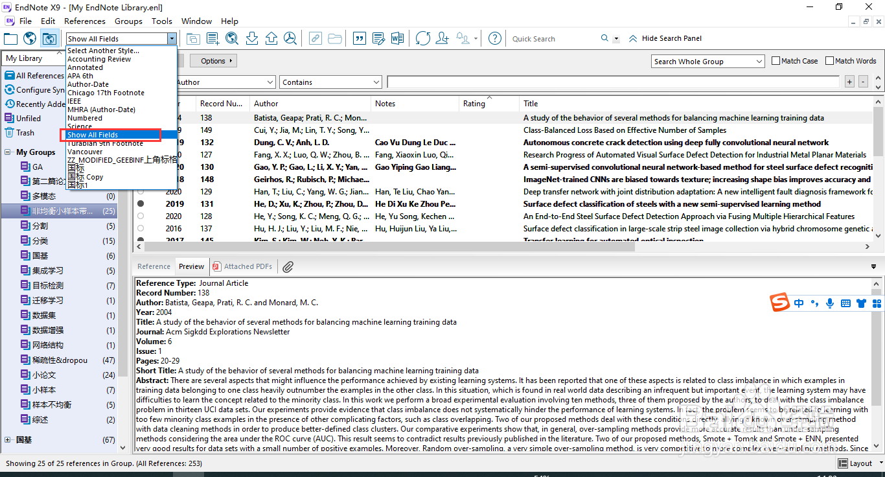Open the Tools menu
This screenshot has width=885, height=477.
click(162, 21)
